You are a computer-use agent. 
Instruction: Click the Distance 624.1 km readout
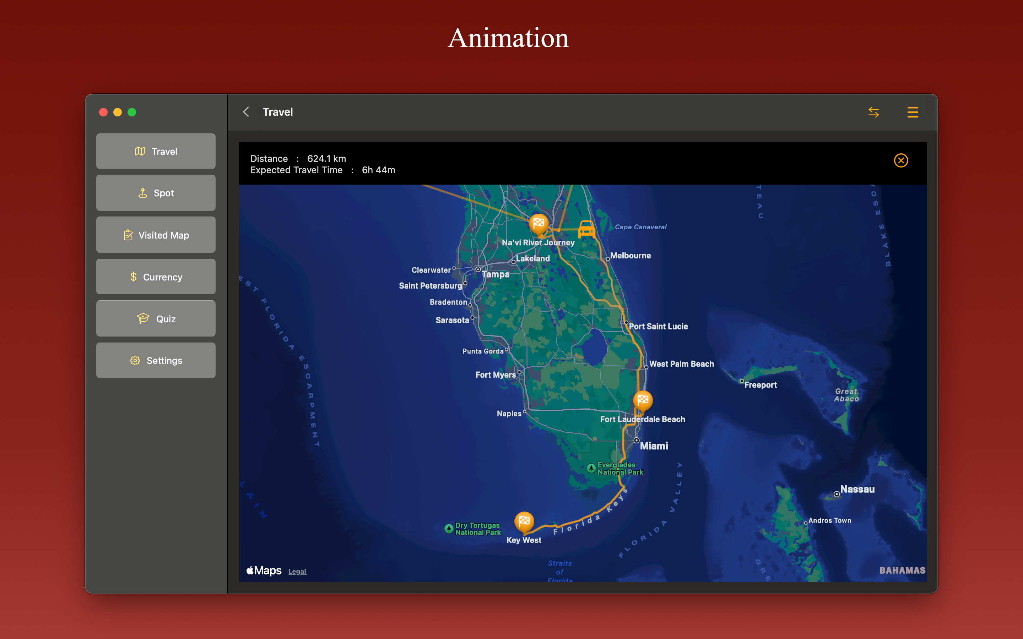click(298, 158)
